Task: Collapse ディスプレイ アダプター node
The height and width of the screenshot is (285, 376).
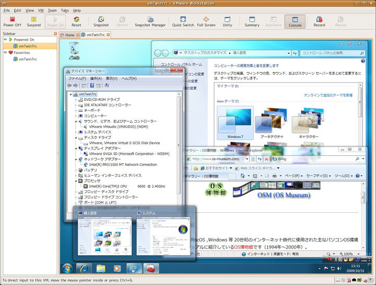Action: point(76,149)
